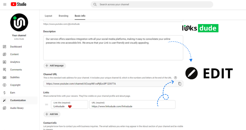The width and height of the screenshot is (246, 130).
Task: Open the Links Dude channel avatar
Action: [x=19, y=22]
